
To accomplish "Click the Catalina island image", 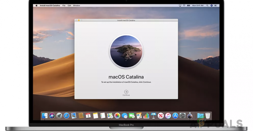I will (126, 52).
